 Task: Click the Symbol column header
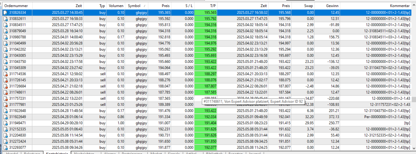(136, 6)
